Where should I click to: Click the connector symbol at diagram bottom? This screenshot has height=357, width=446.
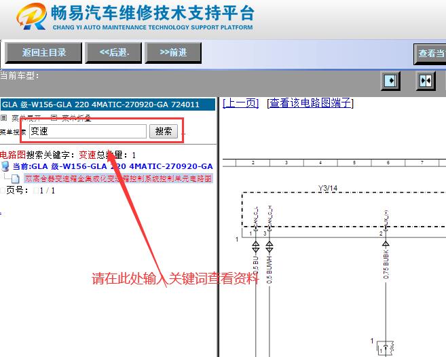(386, 347)
